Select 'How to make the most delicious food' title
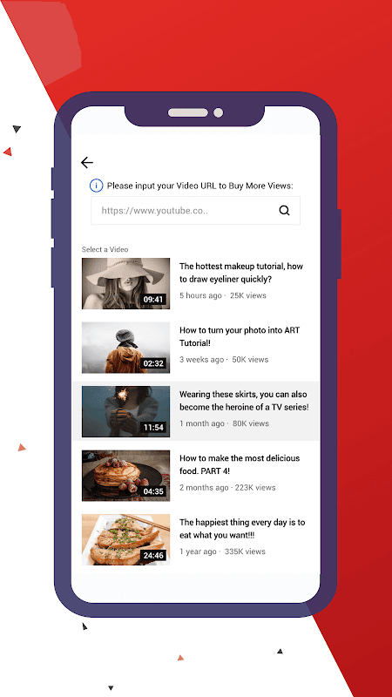Image resolution: width=392 pixels, height=697 pixels. [x=240, y=465]
